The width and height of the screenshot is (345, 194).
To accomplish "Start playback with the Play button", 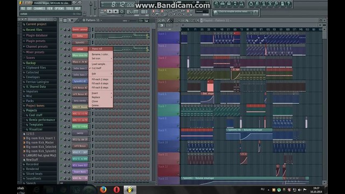I will point(109,12).
